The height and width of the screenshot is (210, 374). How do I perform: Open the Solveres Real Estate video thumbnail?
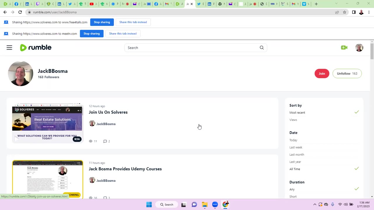pos(47,123)
